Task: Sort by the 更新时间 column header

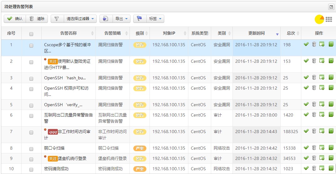Action: 257,33
